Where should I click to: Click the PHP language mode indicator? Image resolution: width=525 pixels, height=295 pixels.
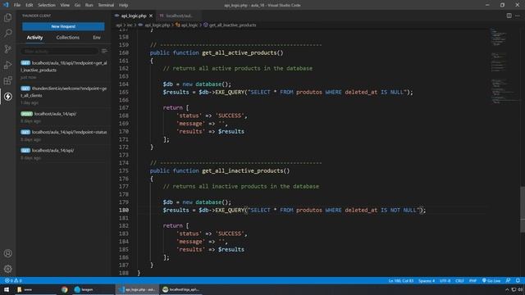click(x=472, y=280)
